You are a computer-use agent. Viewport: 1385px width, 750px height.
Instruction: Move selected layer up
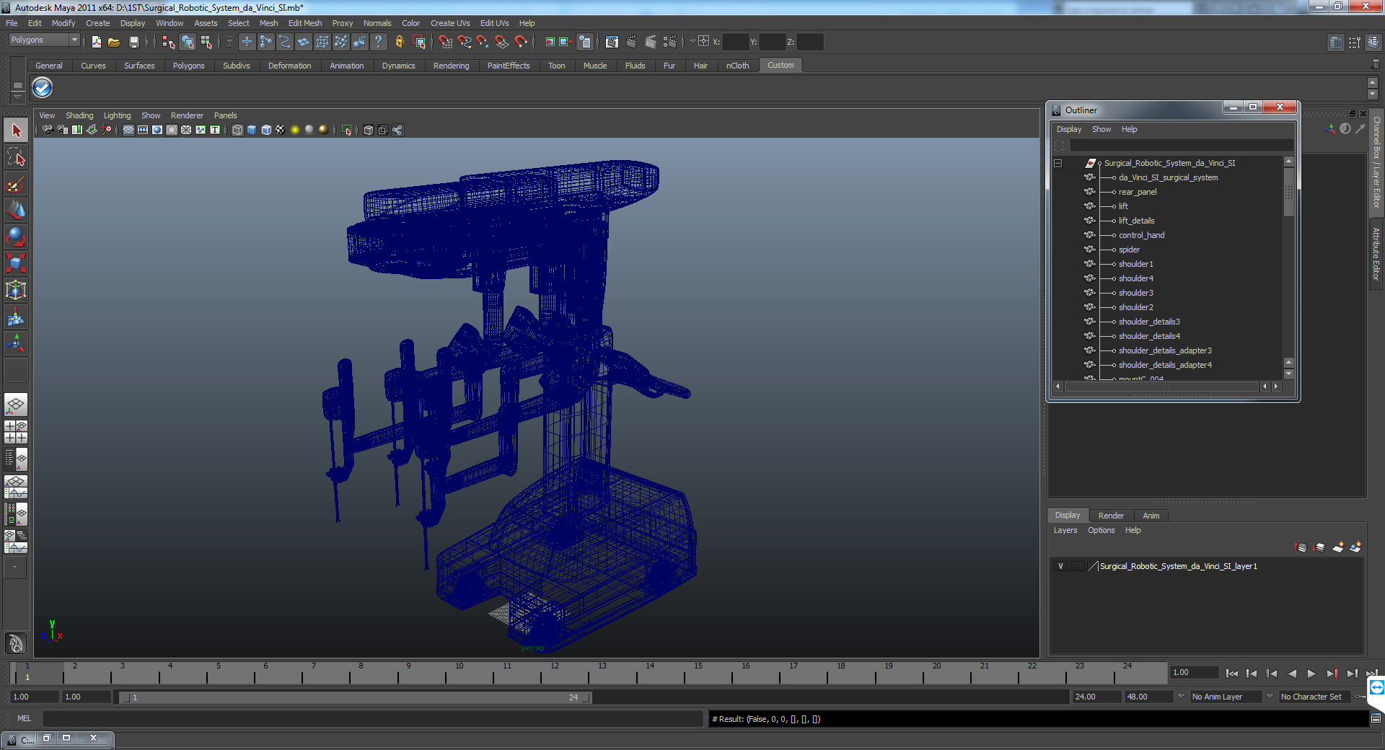coord(1301,547)
